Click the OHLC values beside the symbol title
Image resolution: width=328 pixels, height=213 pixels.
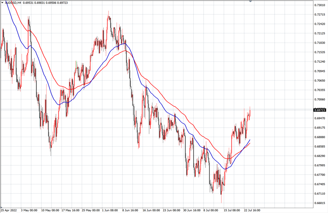pyautogui.click(x=45, y=2)
